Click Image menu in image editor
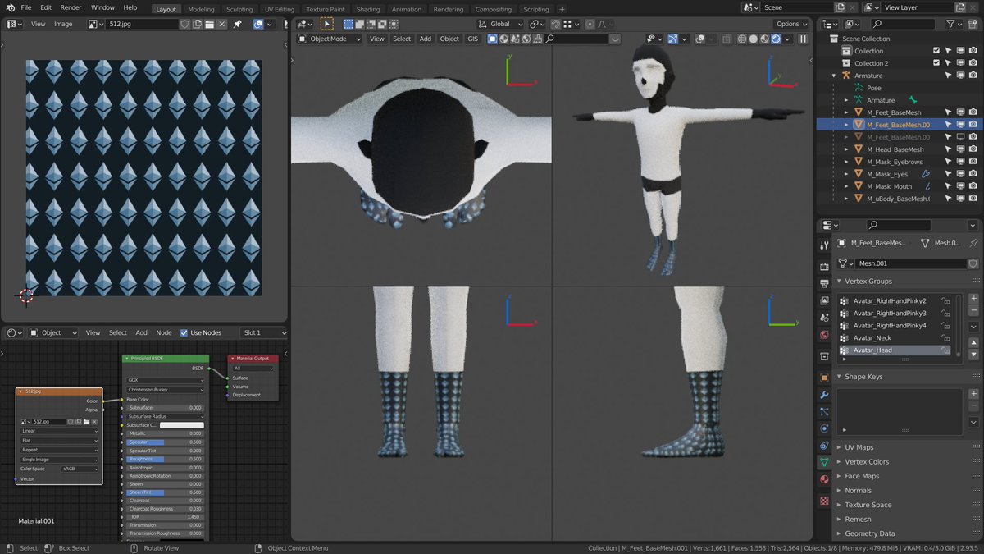984x554 pixels. (x=63, y=24)
